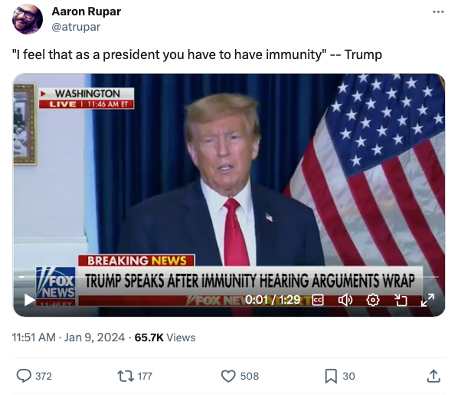Screen dimensions: 458x395
Task: Open Aaron Rupar's profile picture
Action: click(28, 19)
